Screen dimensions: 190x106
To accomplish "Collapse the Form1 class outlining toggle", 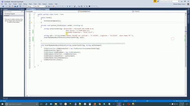I will tap(34, 14).
